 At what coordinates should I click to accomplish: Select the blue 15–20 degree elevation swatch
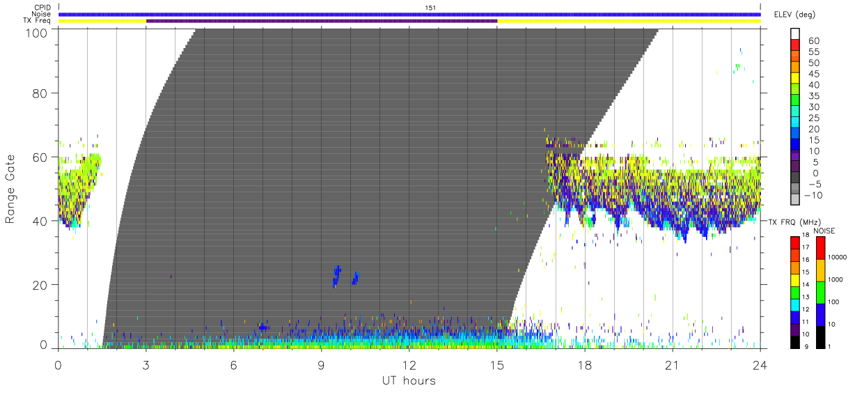pyautogui.click(x=796, y=132)
